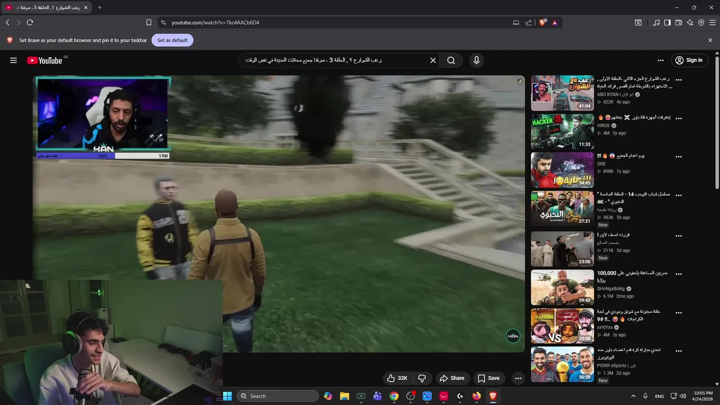Click the Sign in button
This screenshot has height=405, width=720.
(x=689, y=60)
